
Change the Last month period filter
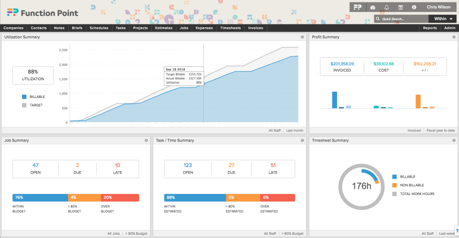click(x=295, y=130)
